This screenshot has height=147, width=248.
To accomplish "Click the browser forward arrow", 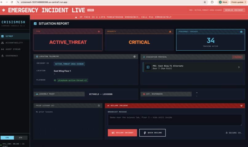I will click(7, 2).
